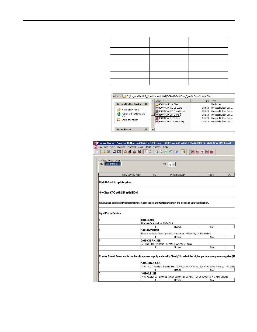Click Make a new folder link
The height and width of the screenshot is (332, 257).
[x=130, y=110]
